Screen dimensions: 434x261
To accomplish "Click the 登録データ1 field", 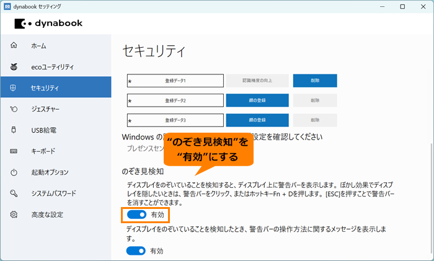I will click(x=175, y=81).
